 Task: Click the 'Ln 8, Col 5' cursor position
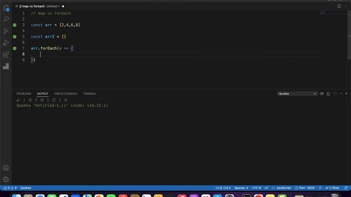tap(223, 188)
